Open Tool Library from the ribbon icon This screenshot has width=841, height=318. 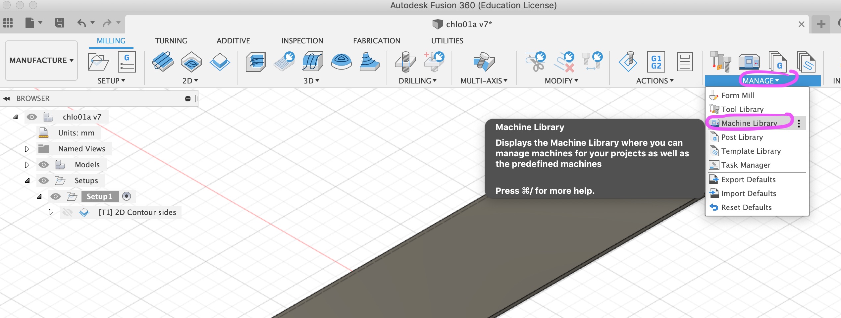720,62
